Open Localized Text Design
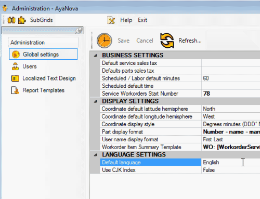 (x=49, y=78)
